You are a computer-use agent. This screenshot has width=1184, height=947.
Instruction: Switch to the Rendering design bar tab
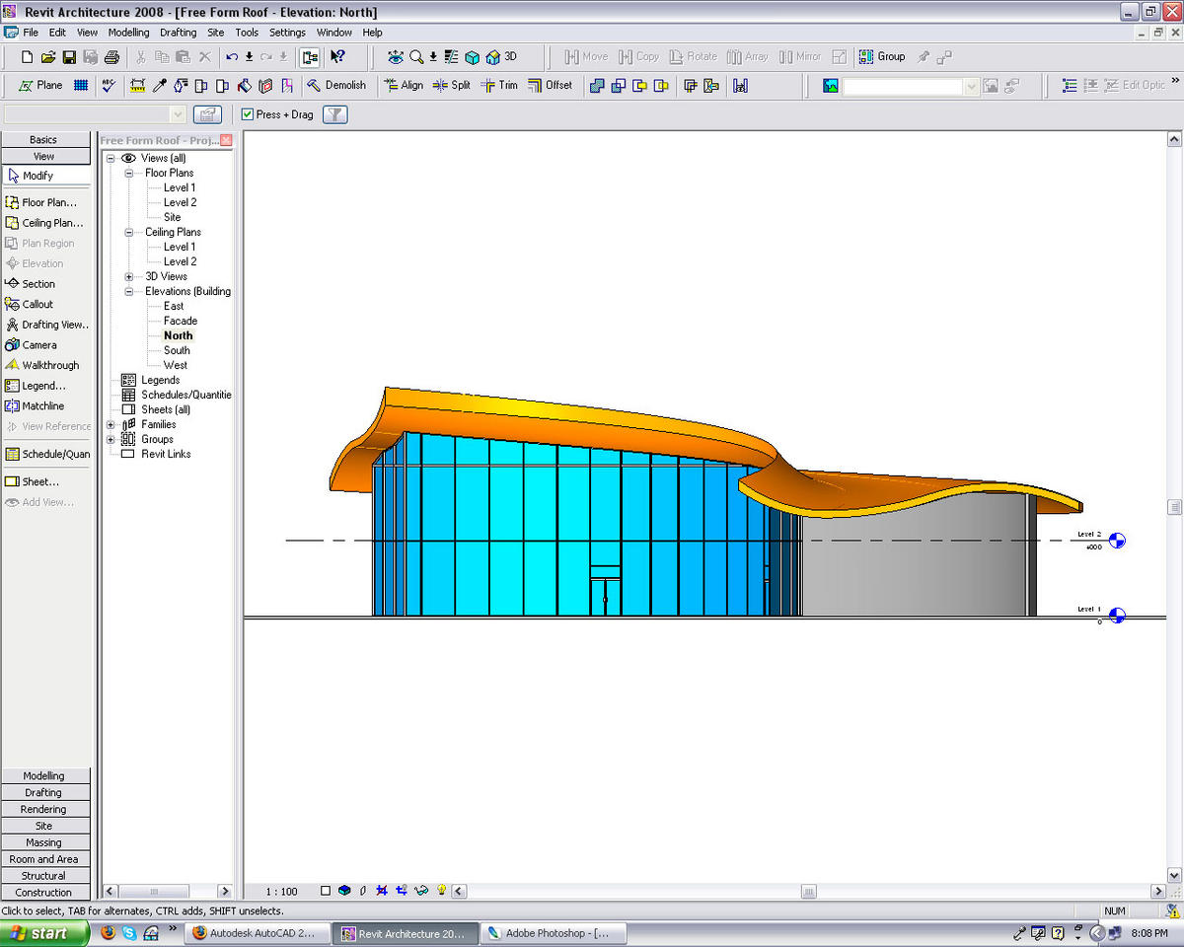(x=44, y=809)
